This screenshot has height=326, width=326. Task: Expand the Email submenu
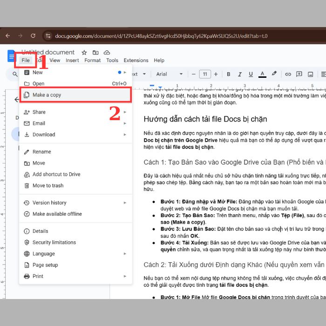click(75, 123)
